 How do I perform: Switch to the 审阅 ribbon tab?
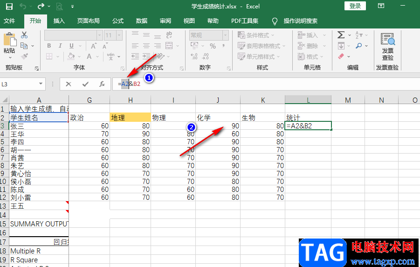coord(165,21)
